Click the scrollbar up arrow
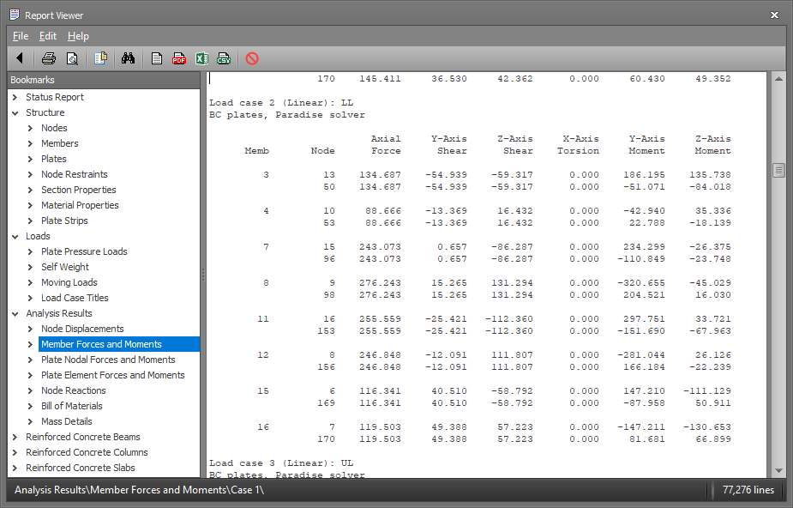 (x=778, y=79)
